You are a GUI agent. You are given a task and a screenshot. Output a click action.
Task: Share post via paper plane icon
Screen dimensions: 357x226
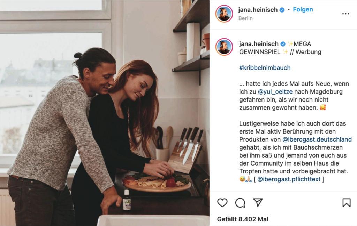pos(258,202)
